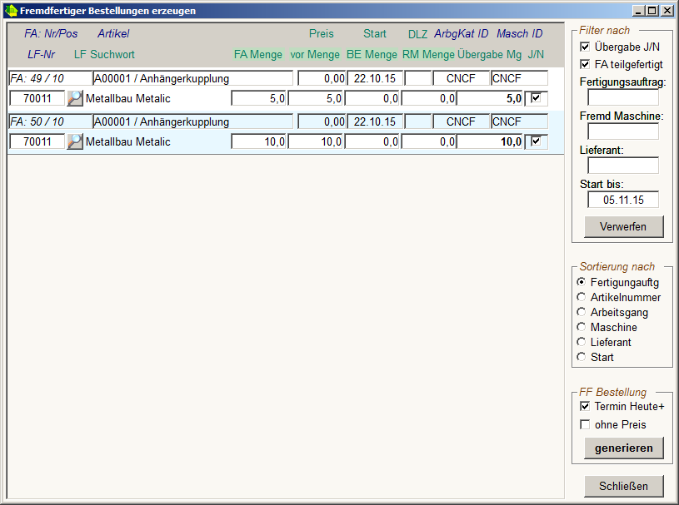Click the FA Menge field 5,0 for FA 49
Image resolution: width=679 pixels, height=505 pixels.
(258, 98)
